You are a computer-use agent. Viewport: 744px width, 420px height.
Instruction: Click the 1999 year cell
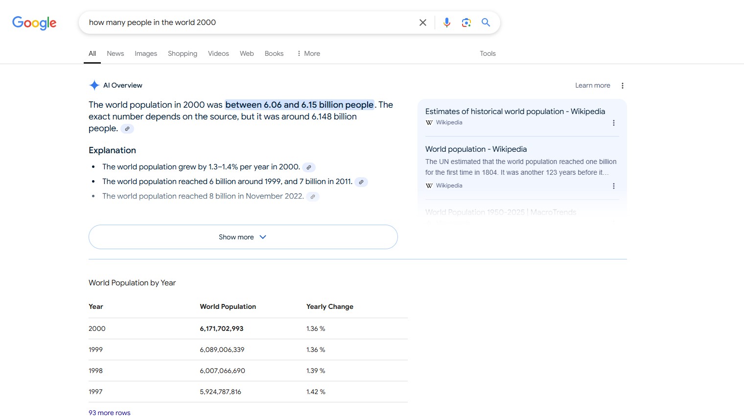click(95, 350)
